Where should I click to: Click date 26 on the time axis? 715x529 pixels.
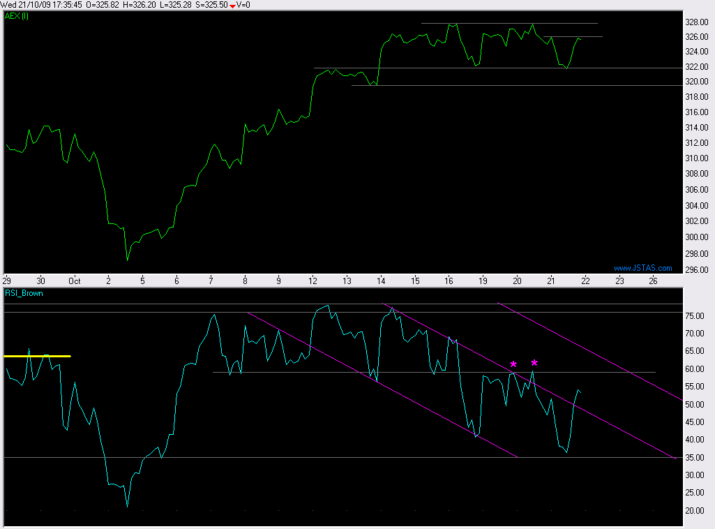click(653, 281)
